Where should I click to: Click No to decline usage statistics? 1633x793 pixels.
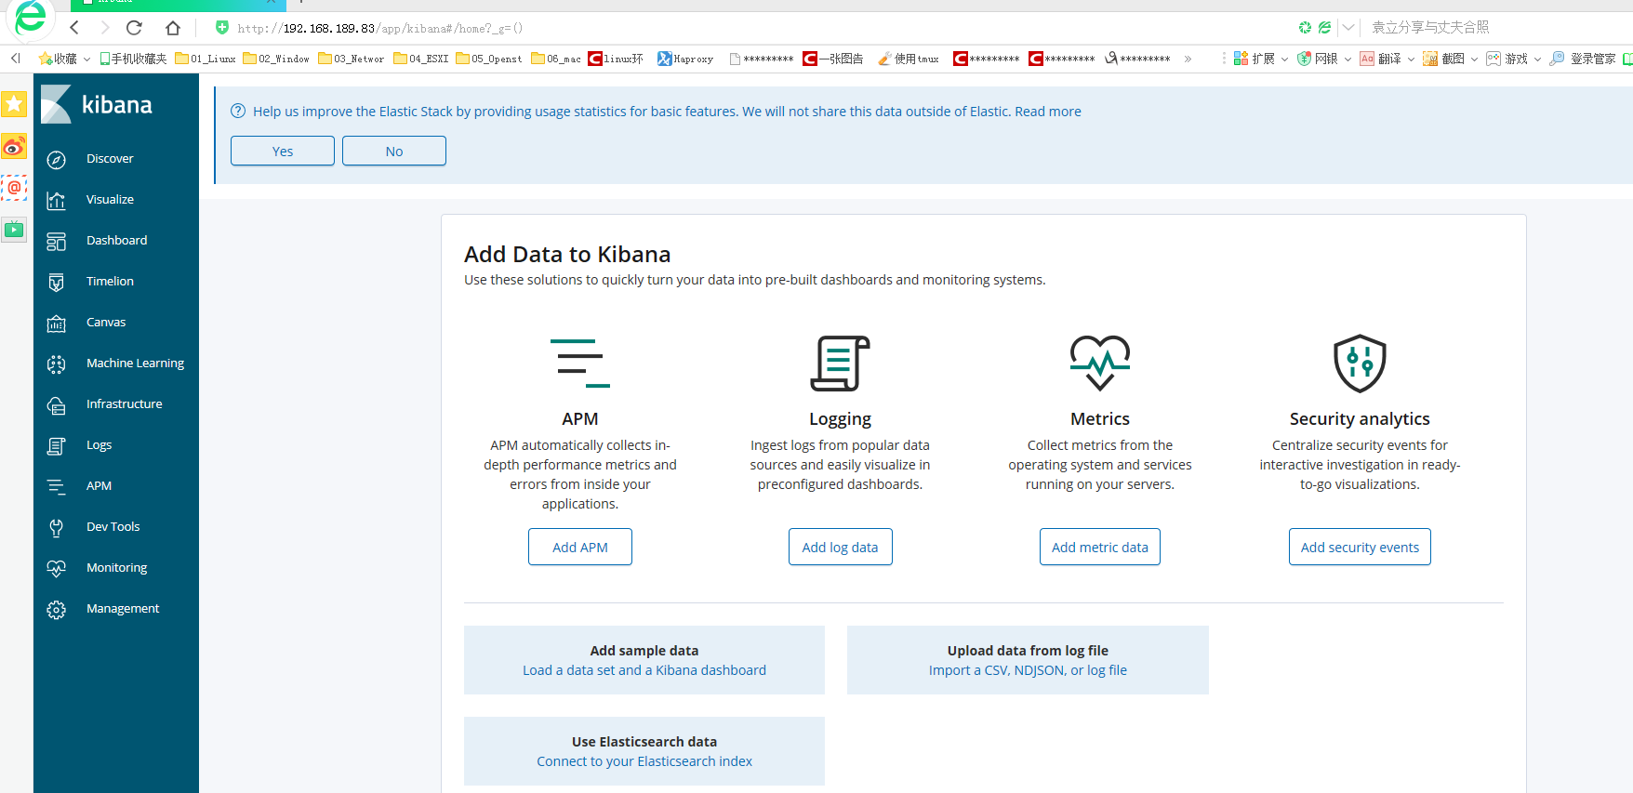point(394,151)
